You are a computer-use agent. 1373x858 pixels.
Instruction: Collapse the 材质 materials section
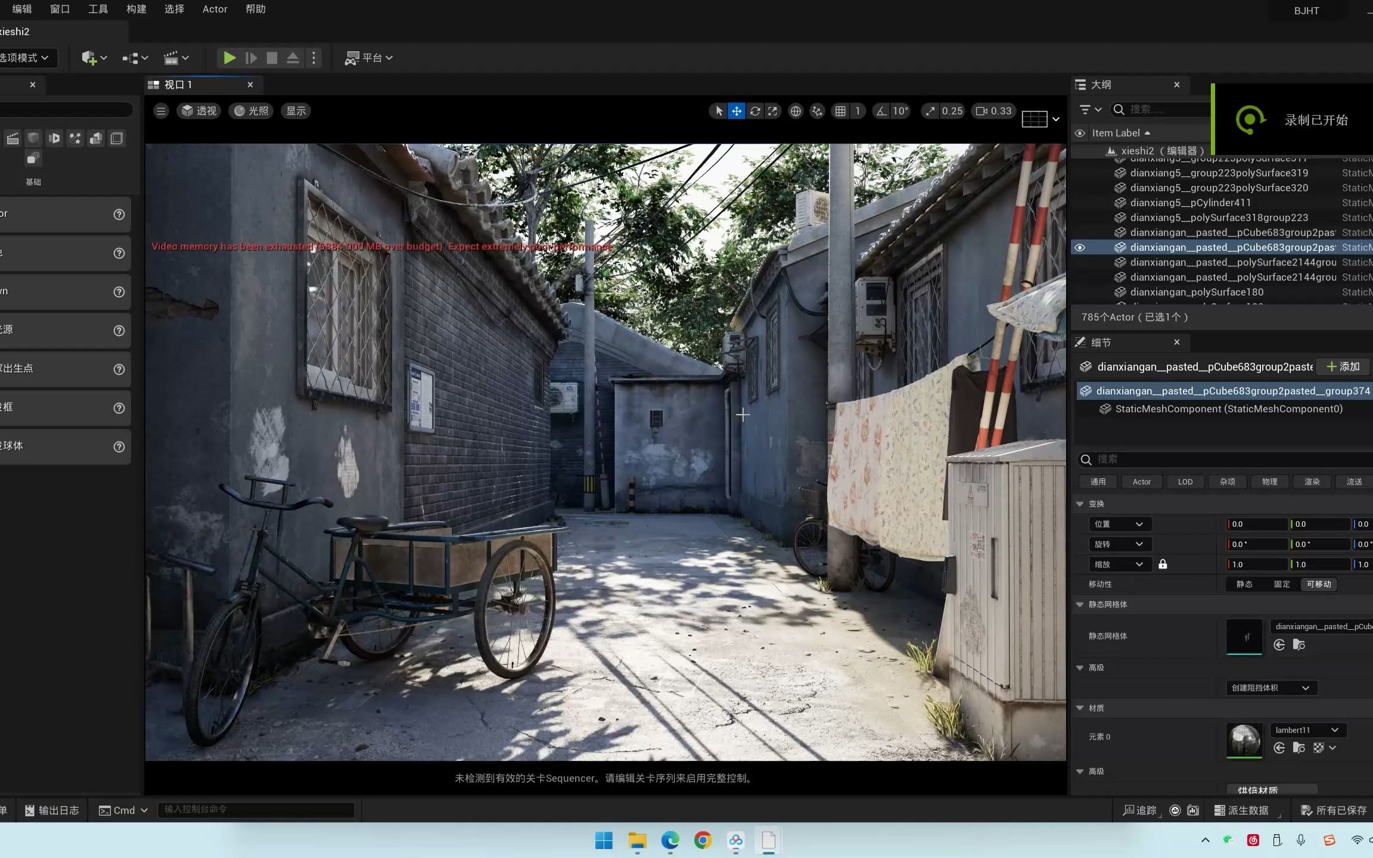pyautogui.click(x=1080, y=708)
